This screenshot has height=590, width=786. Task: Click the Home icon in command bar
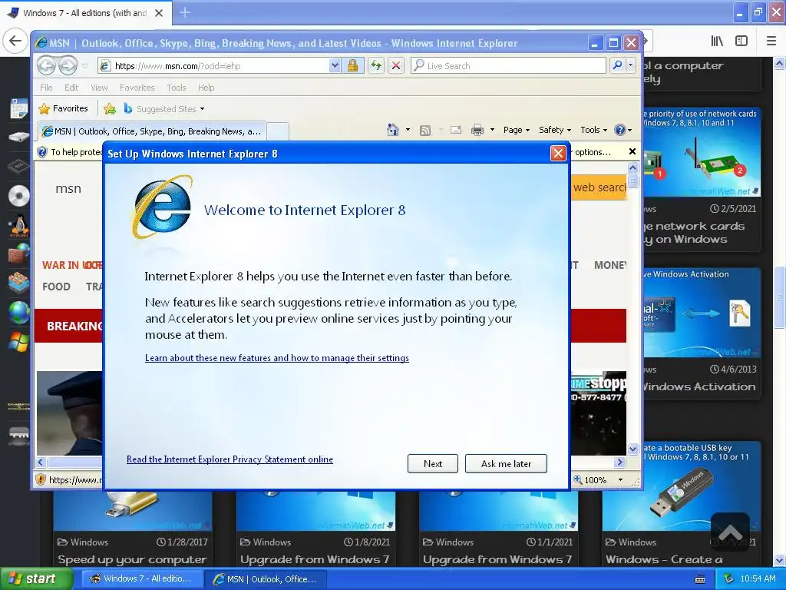click(x=392, y=130)
